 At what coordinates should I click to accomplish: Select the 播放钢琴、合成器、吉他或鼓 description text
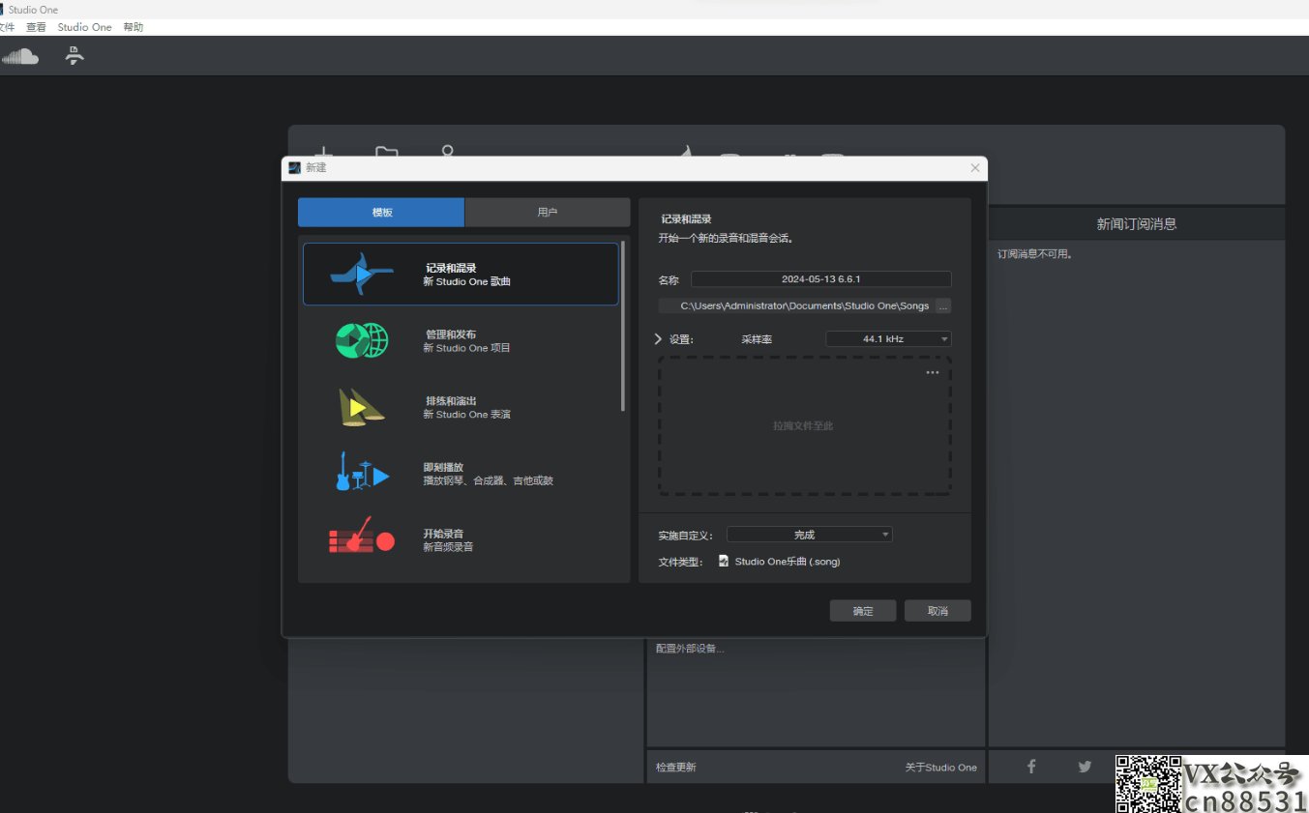(x=489, y=480)
